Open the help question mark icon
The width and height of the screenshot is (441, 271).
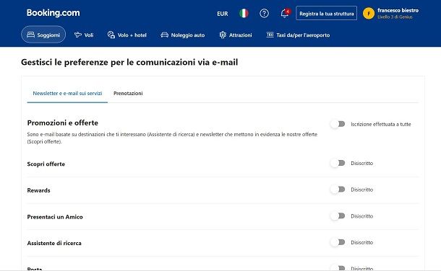tap(264, 13)
